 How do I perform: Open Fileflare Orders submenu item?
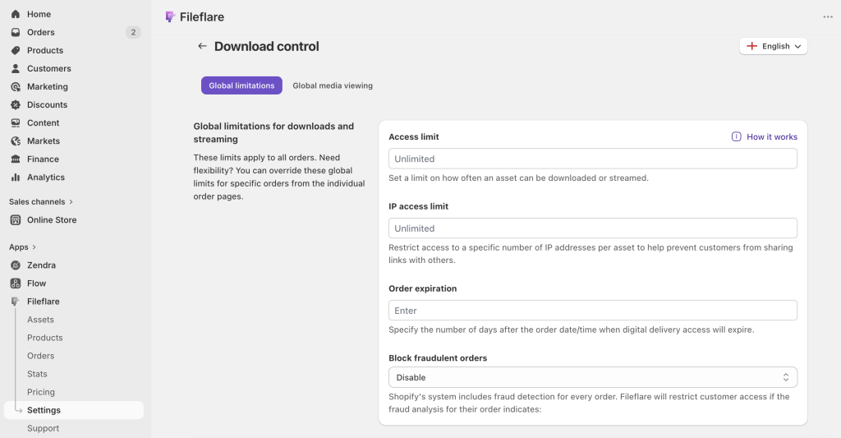[41, 356]
